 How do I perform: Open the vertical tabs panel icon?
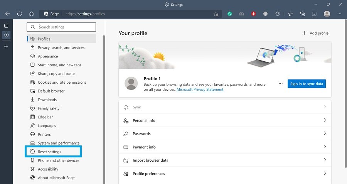(6, 26)
